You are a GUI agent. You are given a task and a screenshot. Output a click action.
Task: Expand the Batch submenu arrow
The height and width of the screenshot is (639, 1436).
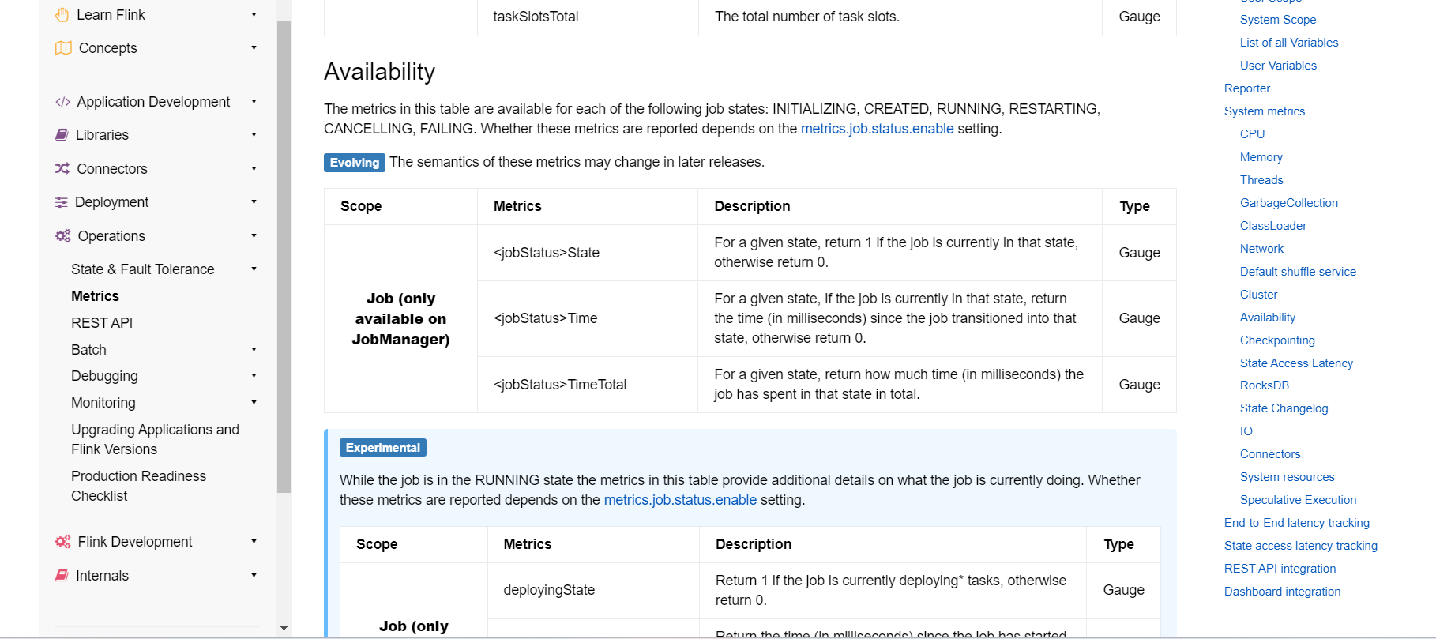tap(254, 350)
